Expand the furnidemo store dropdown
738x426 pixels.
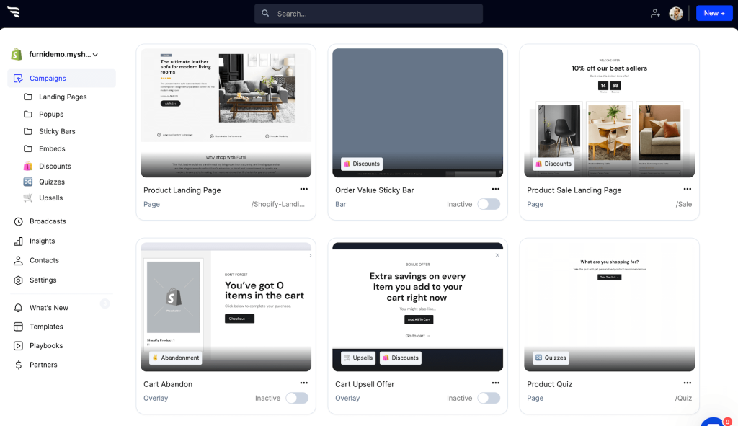tap(96, 55)
